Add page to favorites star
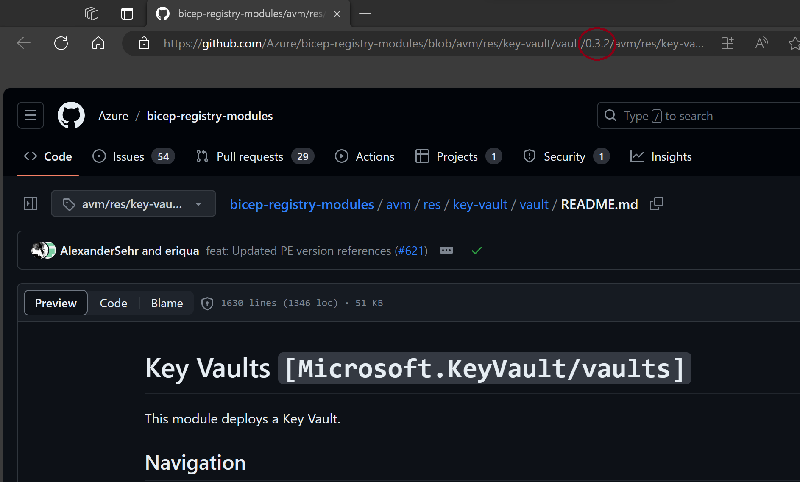Viewport: 800px width, 482px height. (794, 43)
